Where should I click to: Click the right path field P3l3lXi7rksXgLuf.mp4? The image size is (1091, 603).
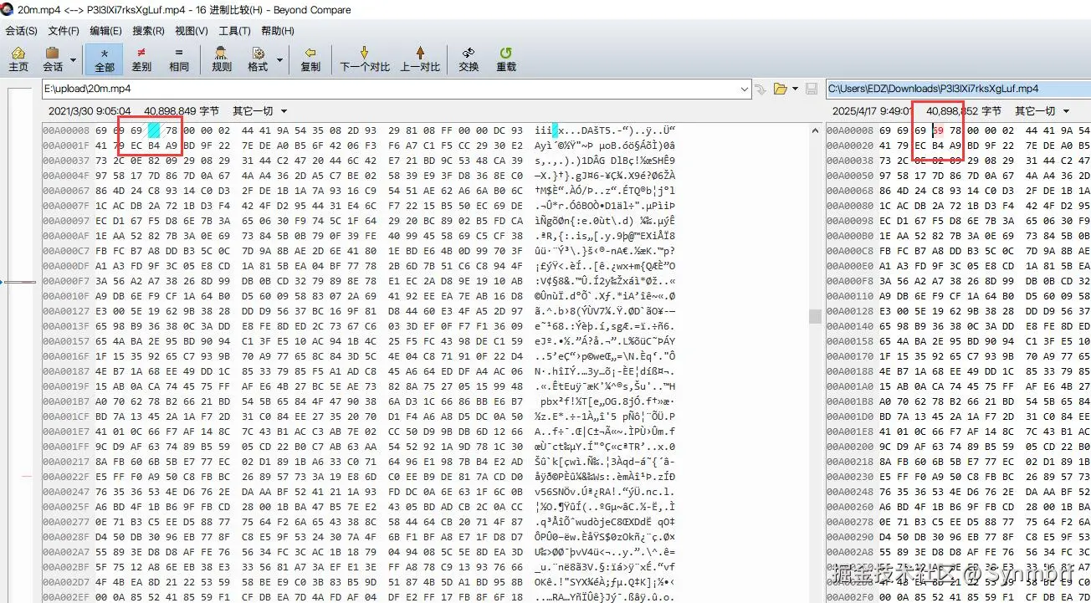(x=958, y=88)
